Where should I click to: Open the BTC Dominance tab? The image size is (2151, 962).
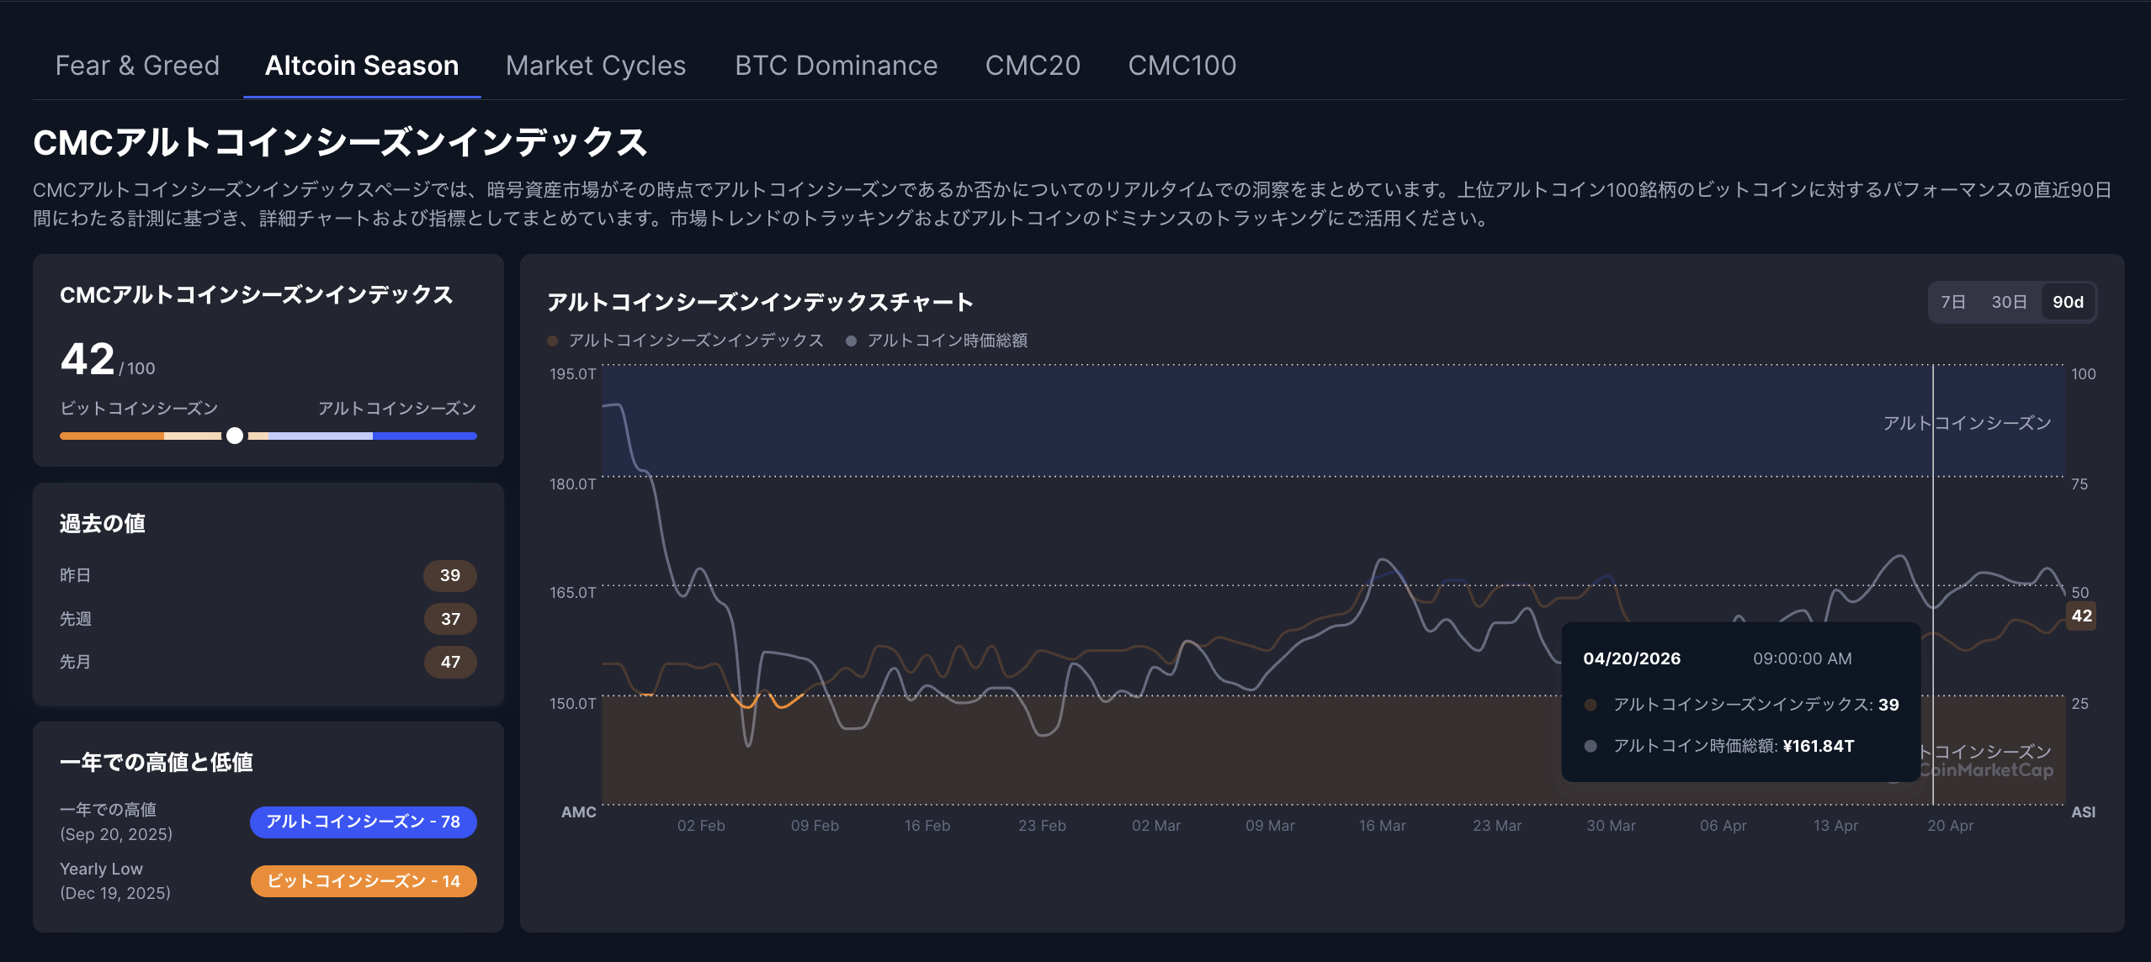pyautogui.click(x=836, y=66)
